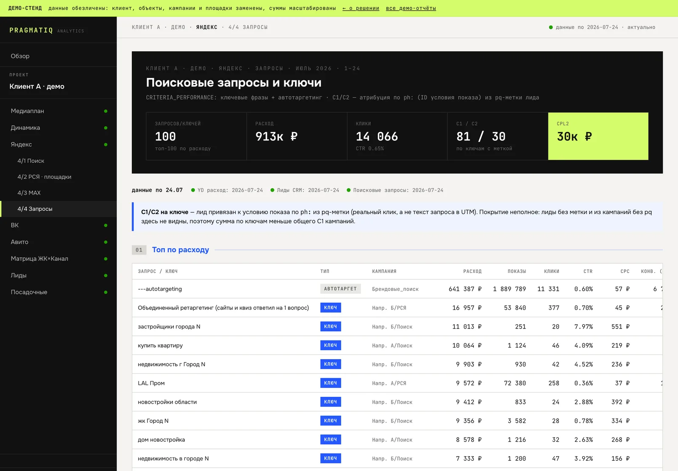Open the ВК sidebar section
Viewport: 678px width, 471px height.
click(58, 225)
